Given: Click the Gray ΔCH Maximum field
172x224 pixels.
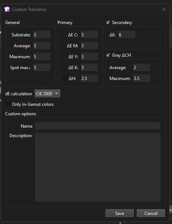Looking at the screenshot, I should (142, 78).
